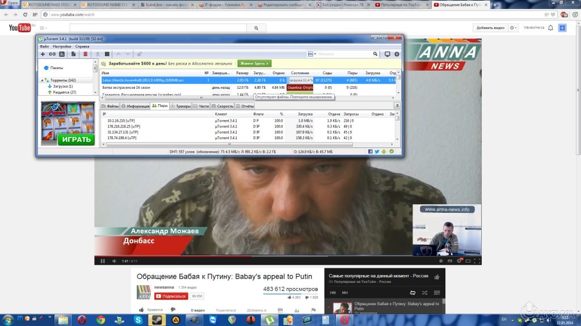Switch to the Трекеры tab
The height and width of the screenshot is (326, 581).
tap(180, 106)
